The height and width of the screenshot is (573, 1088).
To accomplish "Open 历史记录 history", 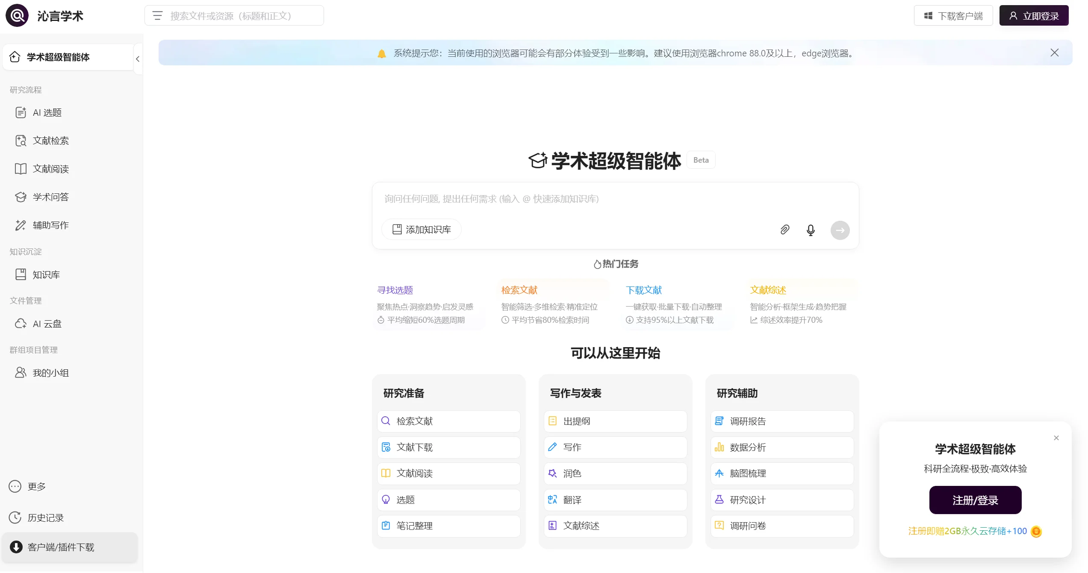I will click(x=45, y=517).
